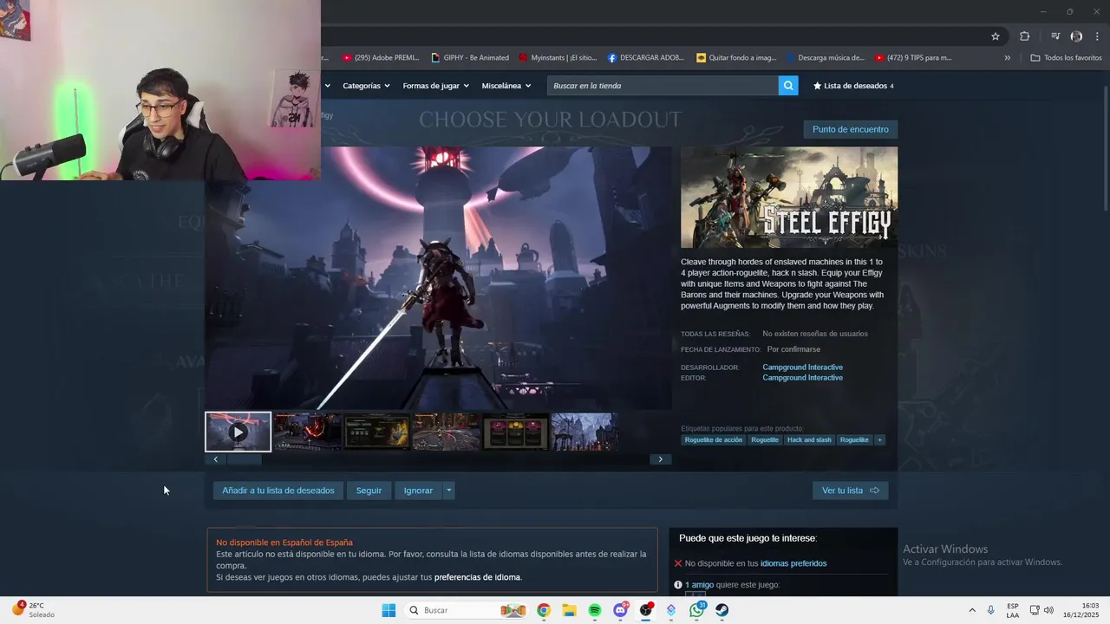Bookmark this page with the star icon
The width and height of the screenshot is (1110, 624).
996,36
